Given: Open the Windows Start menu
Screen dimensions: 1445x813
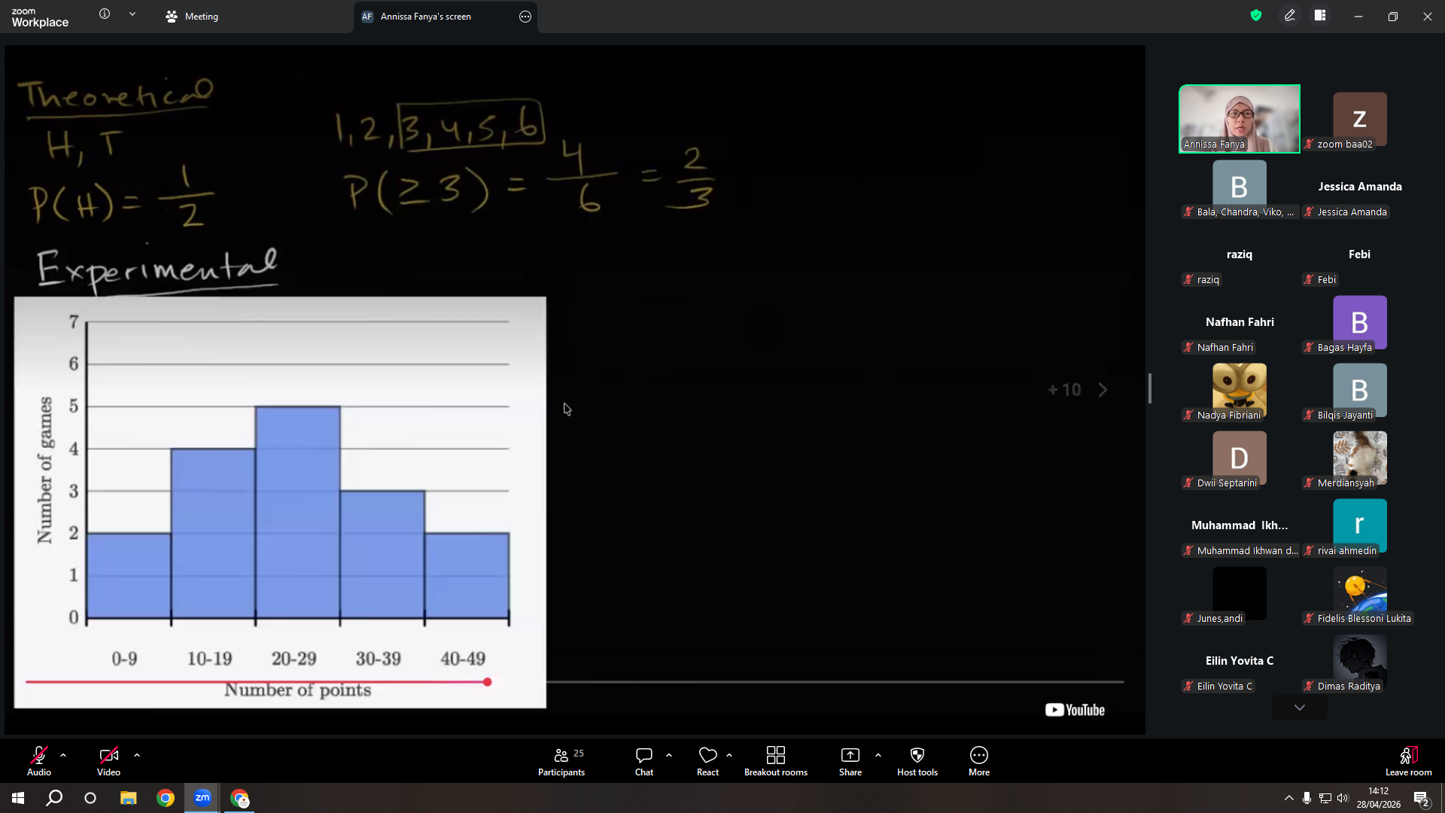Looking at the screenshot, I should 18,798.
